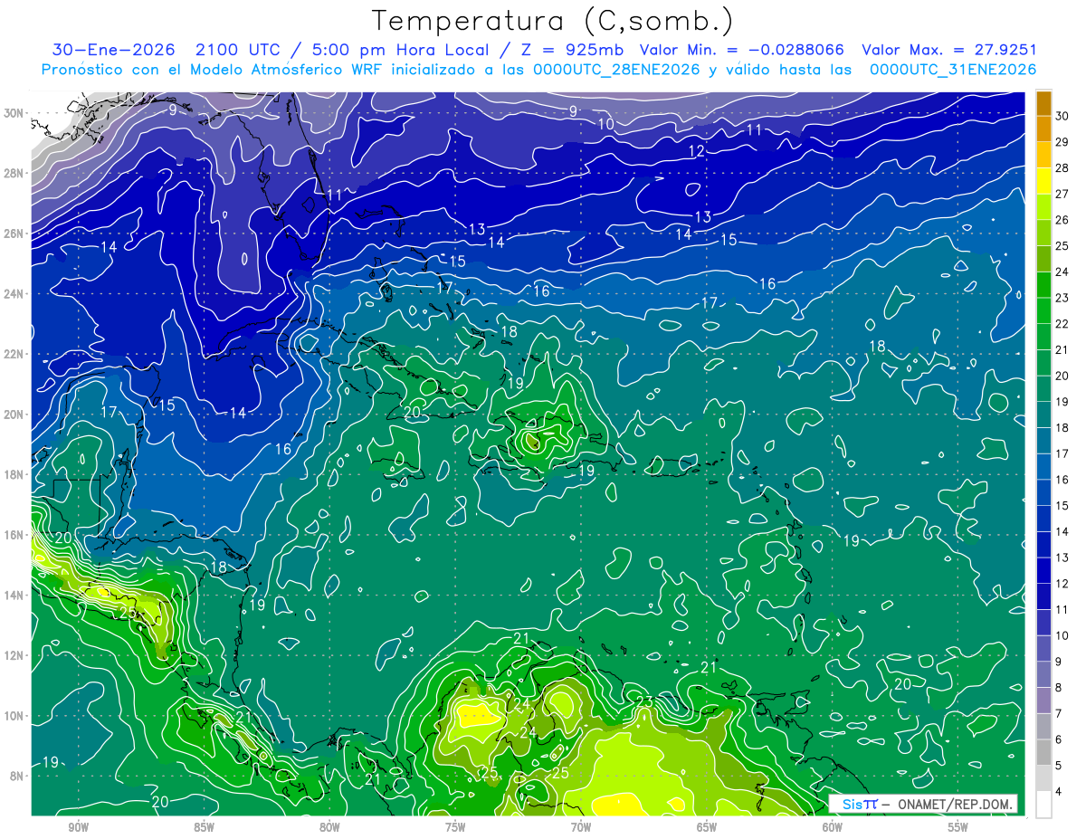Click the '8N' latitude axis label

(x=17, y=777)
